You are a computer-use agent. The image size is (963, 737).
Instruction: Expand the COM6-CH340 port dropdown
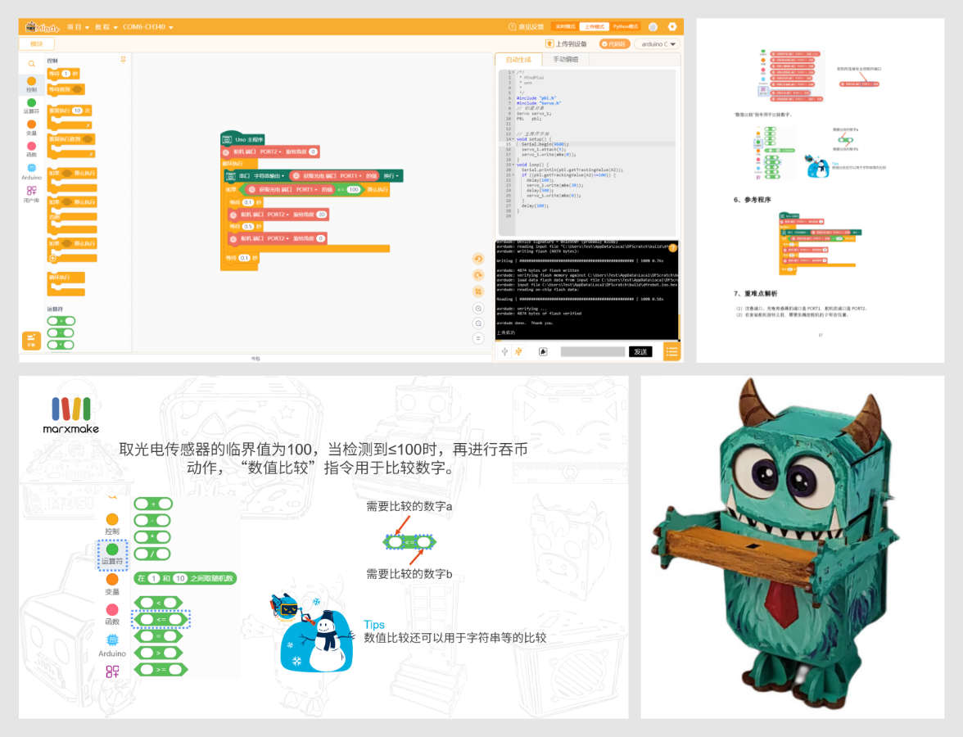tap(147, 27)
